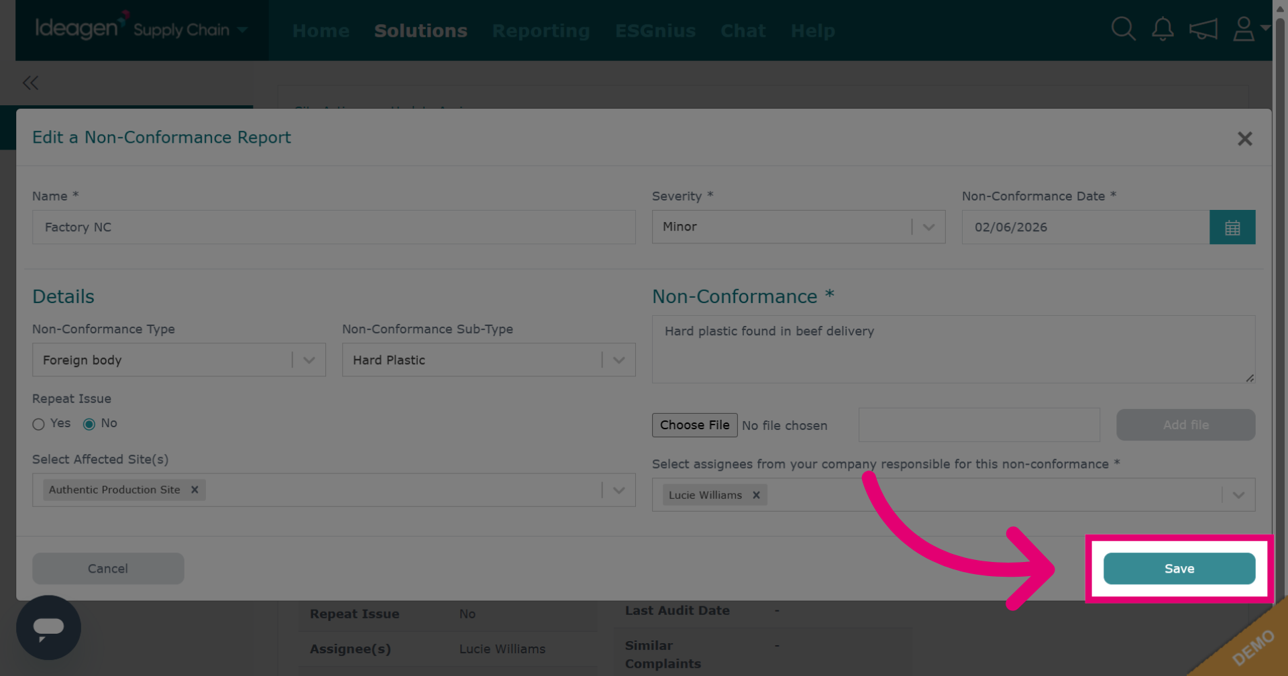Select Yes for Repeat Issue

pos(38,424)
